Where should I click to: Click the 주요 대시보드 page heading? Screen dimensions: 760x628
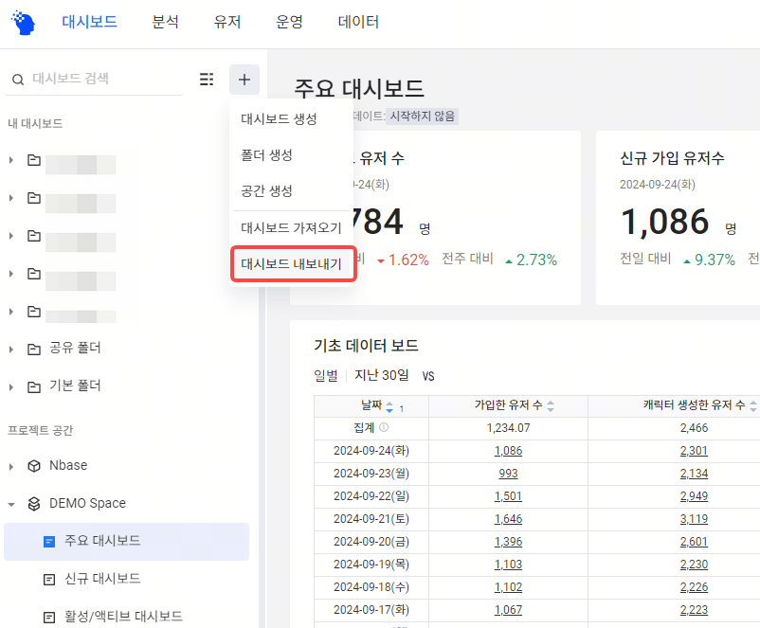pyautogui.click(x=358, y=89)
